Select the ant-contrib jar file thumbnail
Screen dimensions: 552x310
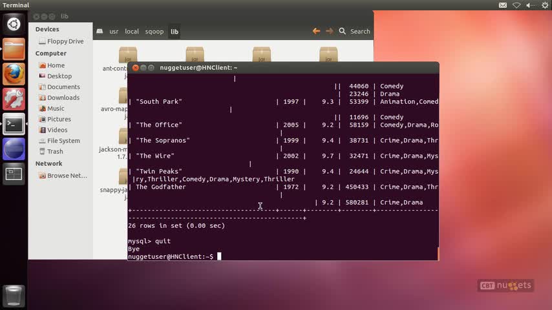point(128,54)
